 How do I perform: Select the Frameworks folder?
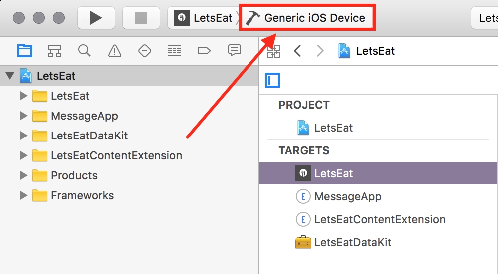tap(82, 196)
